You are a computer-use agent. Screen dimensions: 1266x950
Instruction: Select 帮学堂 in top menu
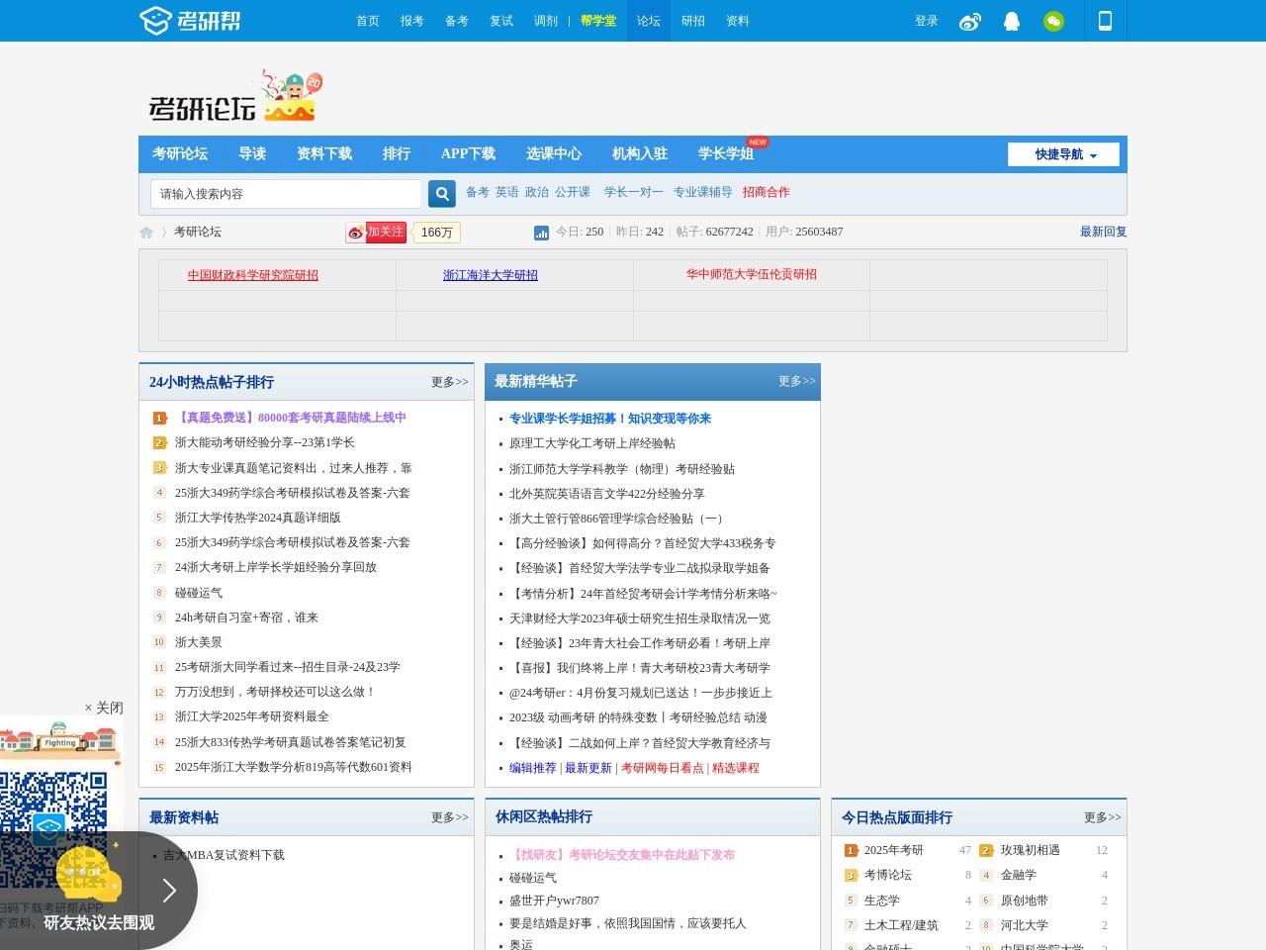point(598,21)
